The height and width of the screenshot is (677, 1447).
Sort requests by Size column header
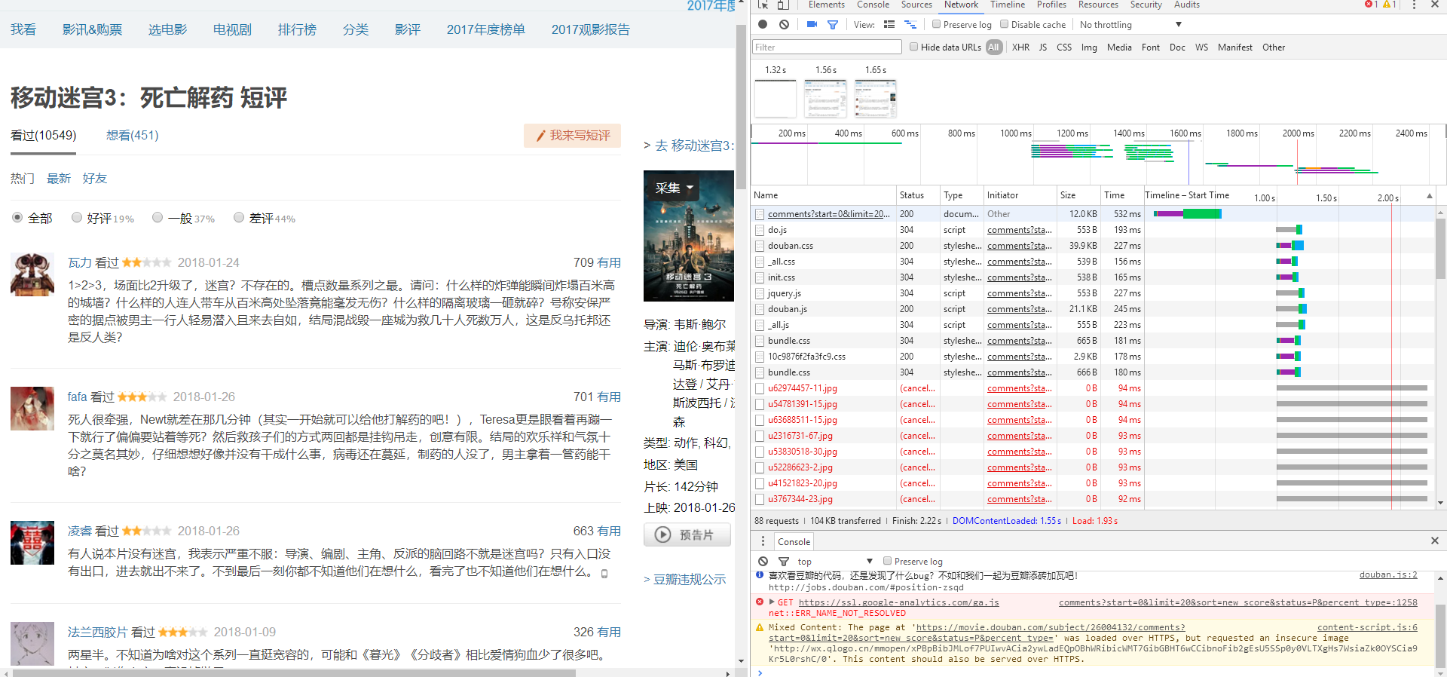coord(1078,195)
